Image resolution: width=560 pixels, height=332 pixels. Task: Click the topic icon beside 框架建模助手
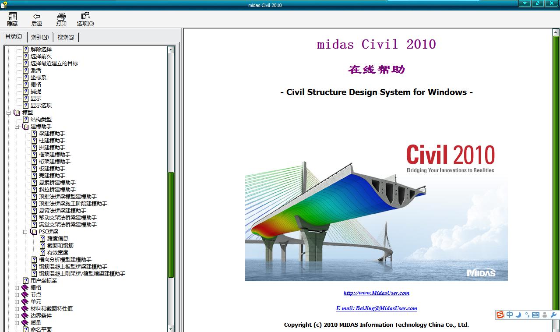click(34, 155)
